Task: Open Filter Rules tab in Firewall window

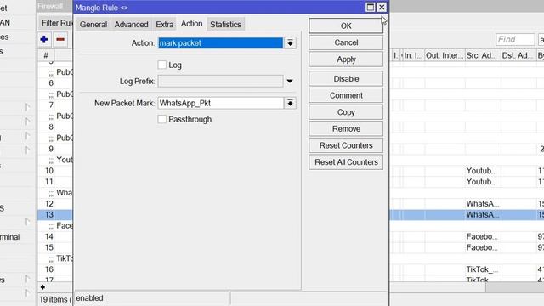Action: pos(57,23)
